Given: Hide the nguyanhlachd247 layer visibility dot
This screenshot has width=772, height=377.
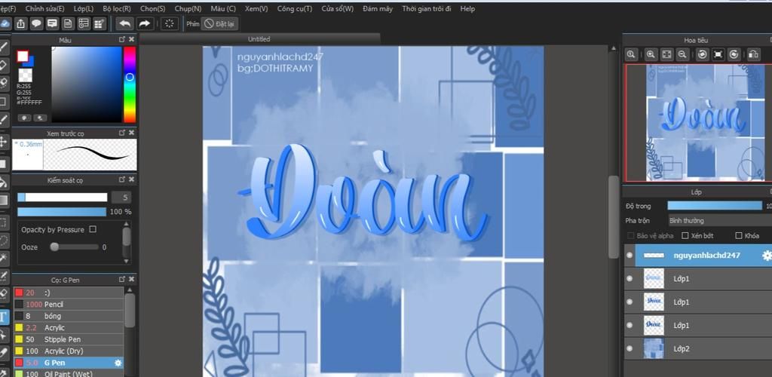Looking at the screenshot, I should tap(630, 256).
